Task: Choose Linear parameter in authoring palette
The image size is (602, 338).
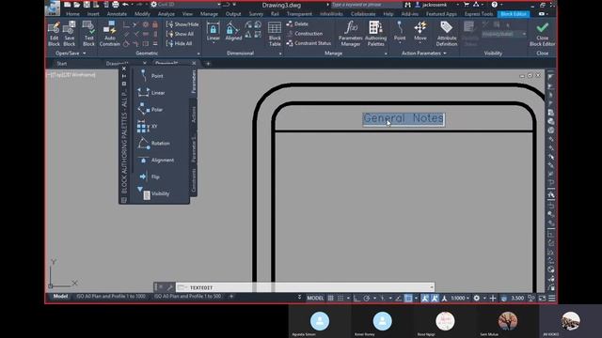Action: point(151,93)
